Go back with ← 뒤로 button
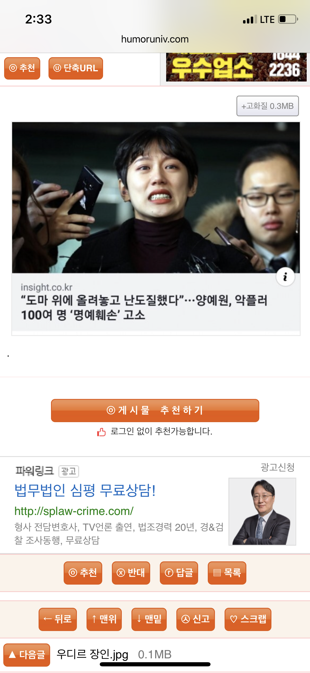Image resolution: width=310 pixels, height=673 pixels. 58,619
